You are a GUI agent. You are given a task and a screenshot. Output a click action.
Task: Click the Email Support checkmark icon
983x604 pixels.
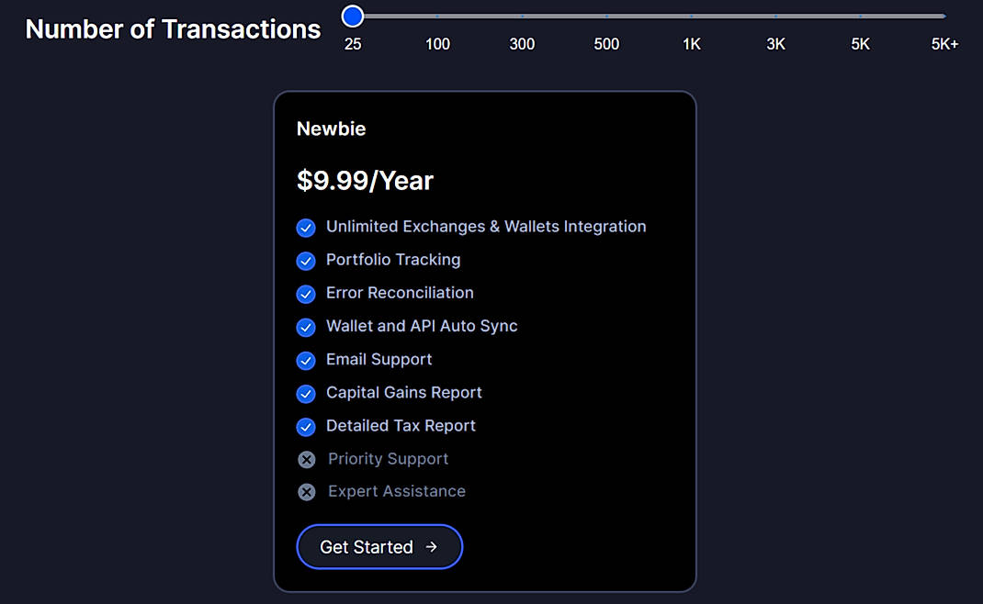click(x=306, y=360)
